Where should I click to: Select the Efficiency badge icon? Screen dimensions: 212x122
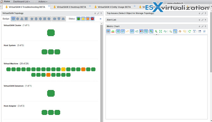click(x=55, y=19)
